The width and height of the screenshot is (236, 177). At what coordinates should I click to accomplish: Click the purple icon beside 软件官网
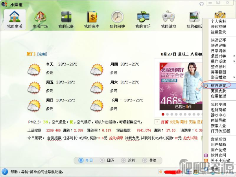pyautogui.click(x=206, y=155)
